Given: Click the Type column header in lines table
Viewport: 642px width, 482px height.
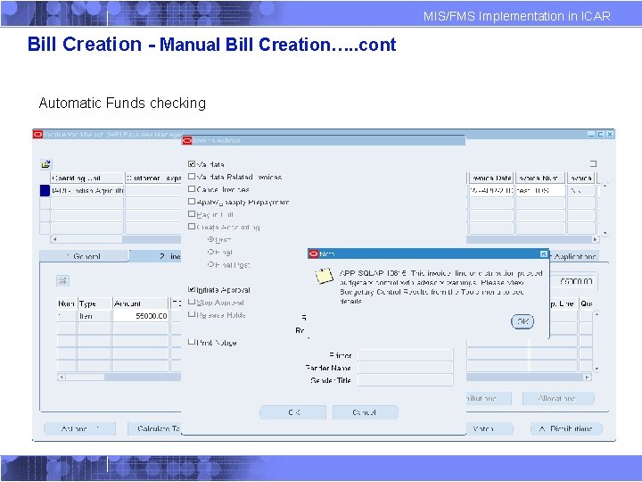Looking at the screenshot, I should [95, 303].
